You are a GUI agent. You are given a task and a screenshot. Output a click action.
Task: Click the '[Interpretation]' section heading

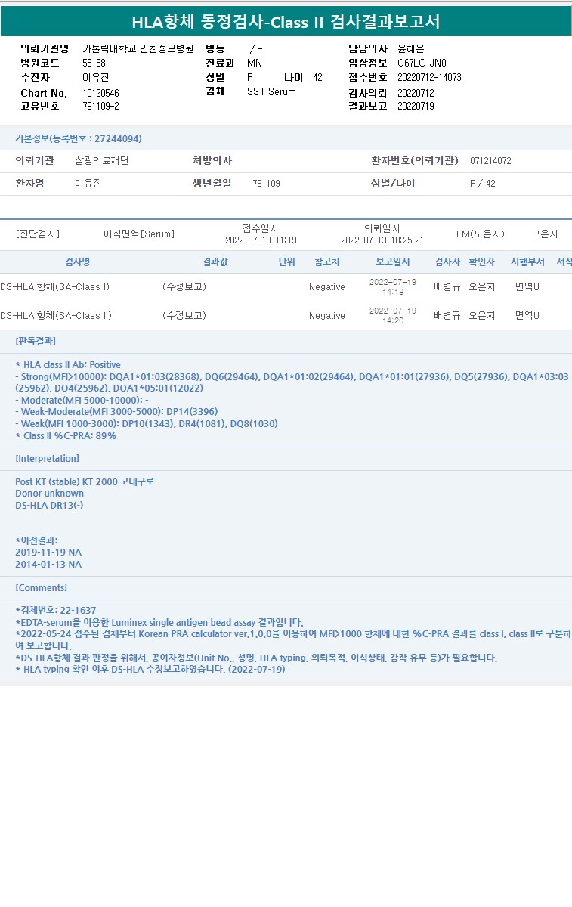(47, 458)
